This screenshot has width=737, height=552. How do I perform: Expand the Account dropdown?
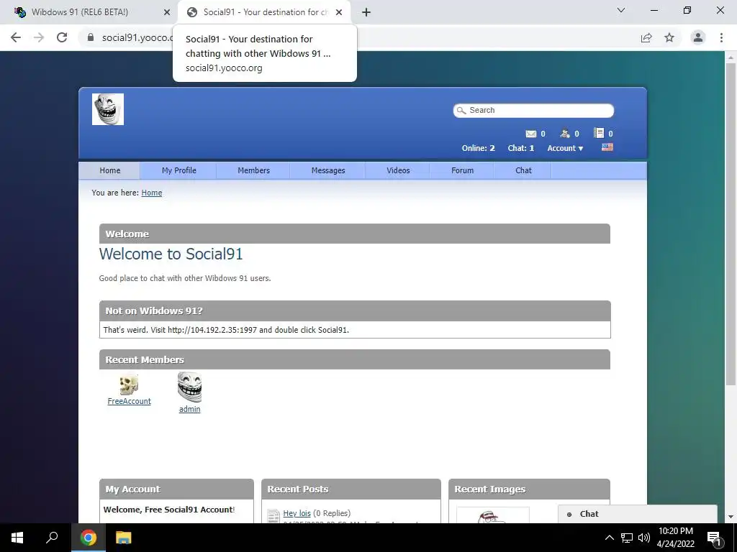pos(565,148)
